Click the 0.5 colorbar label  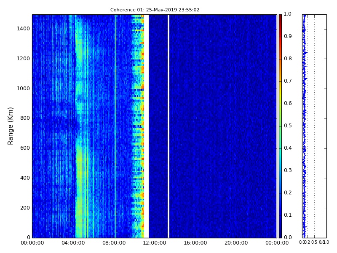[x=288, y=126]
